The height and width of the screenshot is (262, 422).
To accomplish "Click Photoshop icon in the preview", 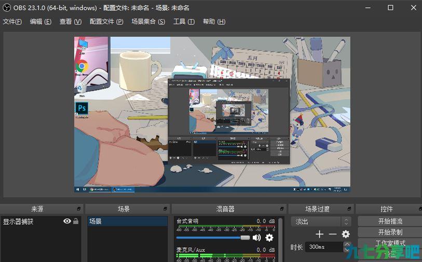I will [81, 108].
